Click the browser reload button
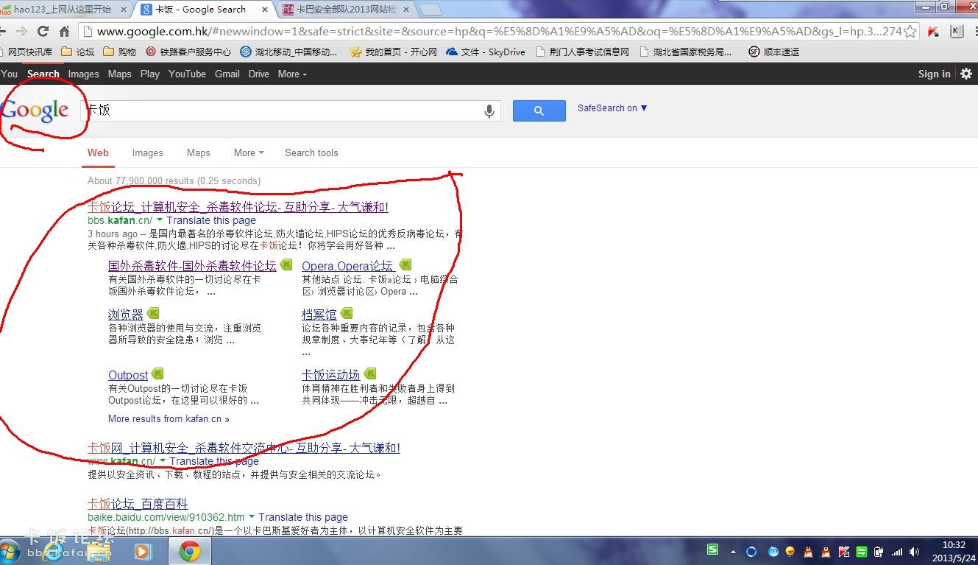 pos(43,32)
